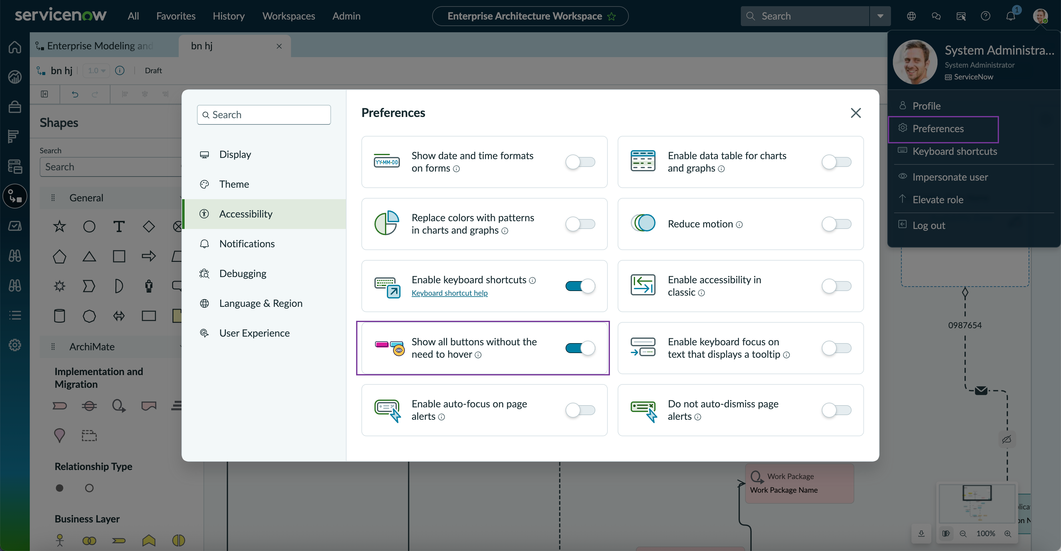This screenshot has width=1061, height=551.
Task: Click the Shapes panel search field
Action: pos(110,167)
